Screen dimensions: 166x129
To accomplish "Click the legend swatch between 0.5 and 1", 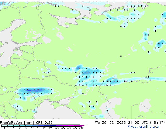I will [x=10, y=126].
